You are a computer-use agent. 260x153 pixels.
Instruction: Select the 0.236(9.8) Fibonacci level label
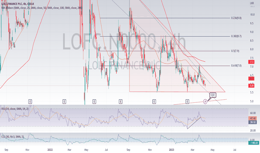(x=236, y=18)
